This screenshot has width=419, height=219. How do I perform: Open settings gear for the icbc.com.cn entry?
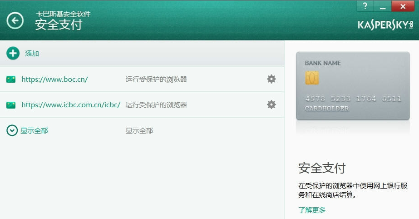tap(271, 105)
